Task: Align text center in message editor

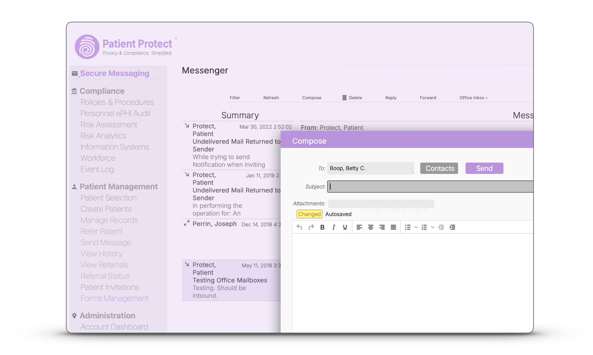Action: tap(370, 227)
